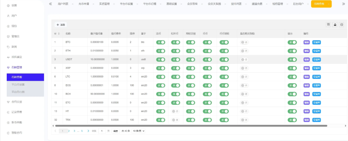Toggle 币币划转 switch for the XRP row
Image resolution: width=348 pixels, height=141 pixels.
[224, 68]
